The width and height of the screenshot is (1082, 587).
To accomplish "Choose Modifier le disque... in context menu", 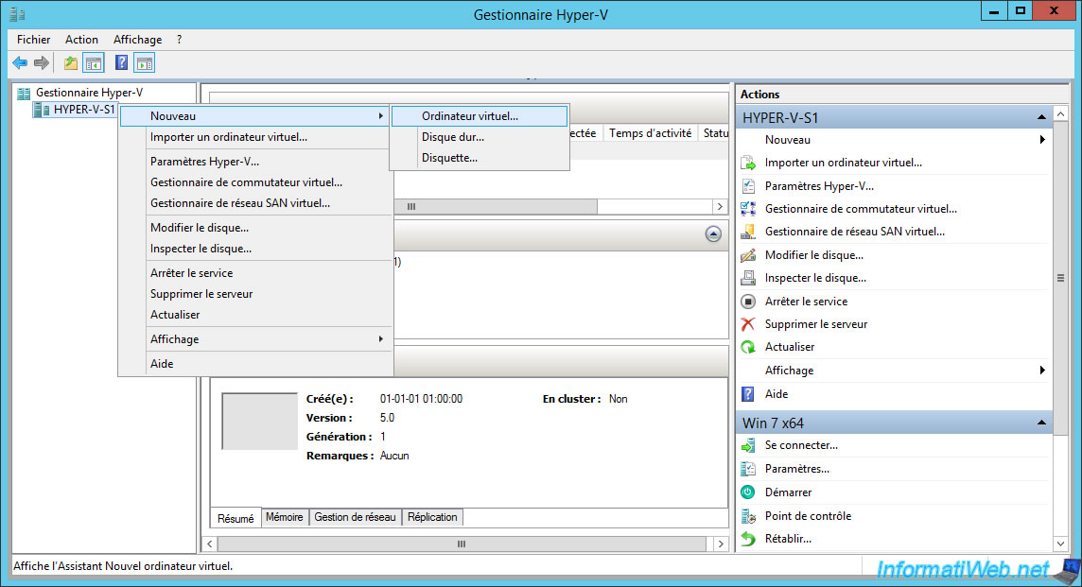I will (x=255, y=229).
